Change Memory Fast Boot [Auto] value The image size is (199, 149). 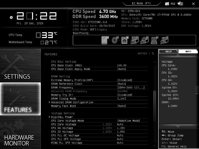point(122,106)
